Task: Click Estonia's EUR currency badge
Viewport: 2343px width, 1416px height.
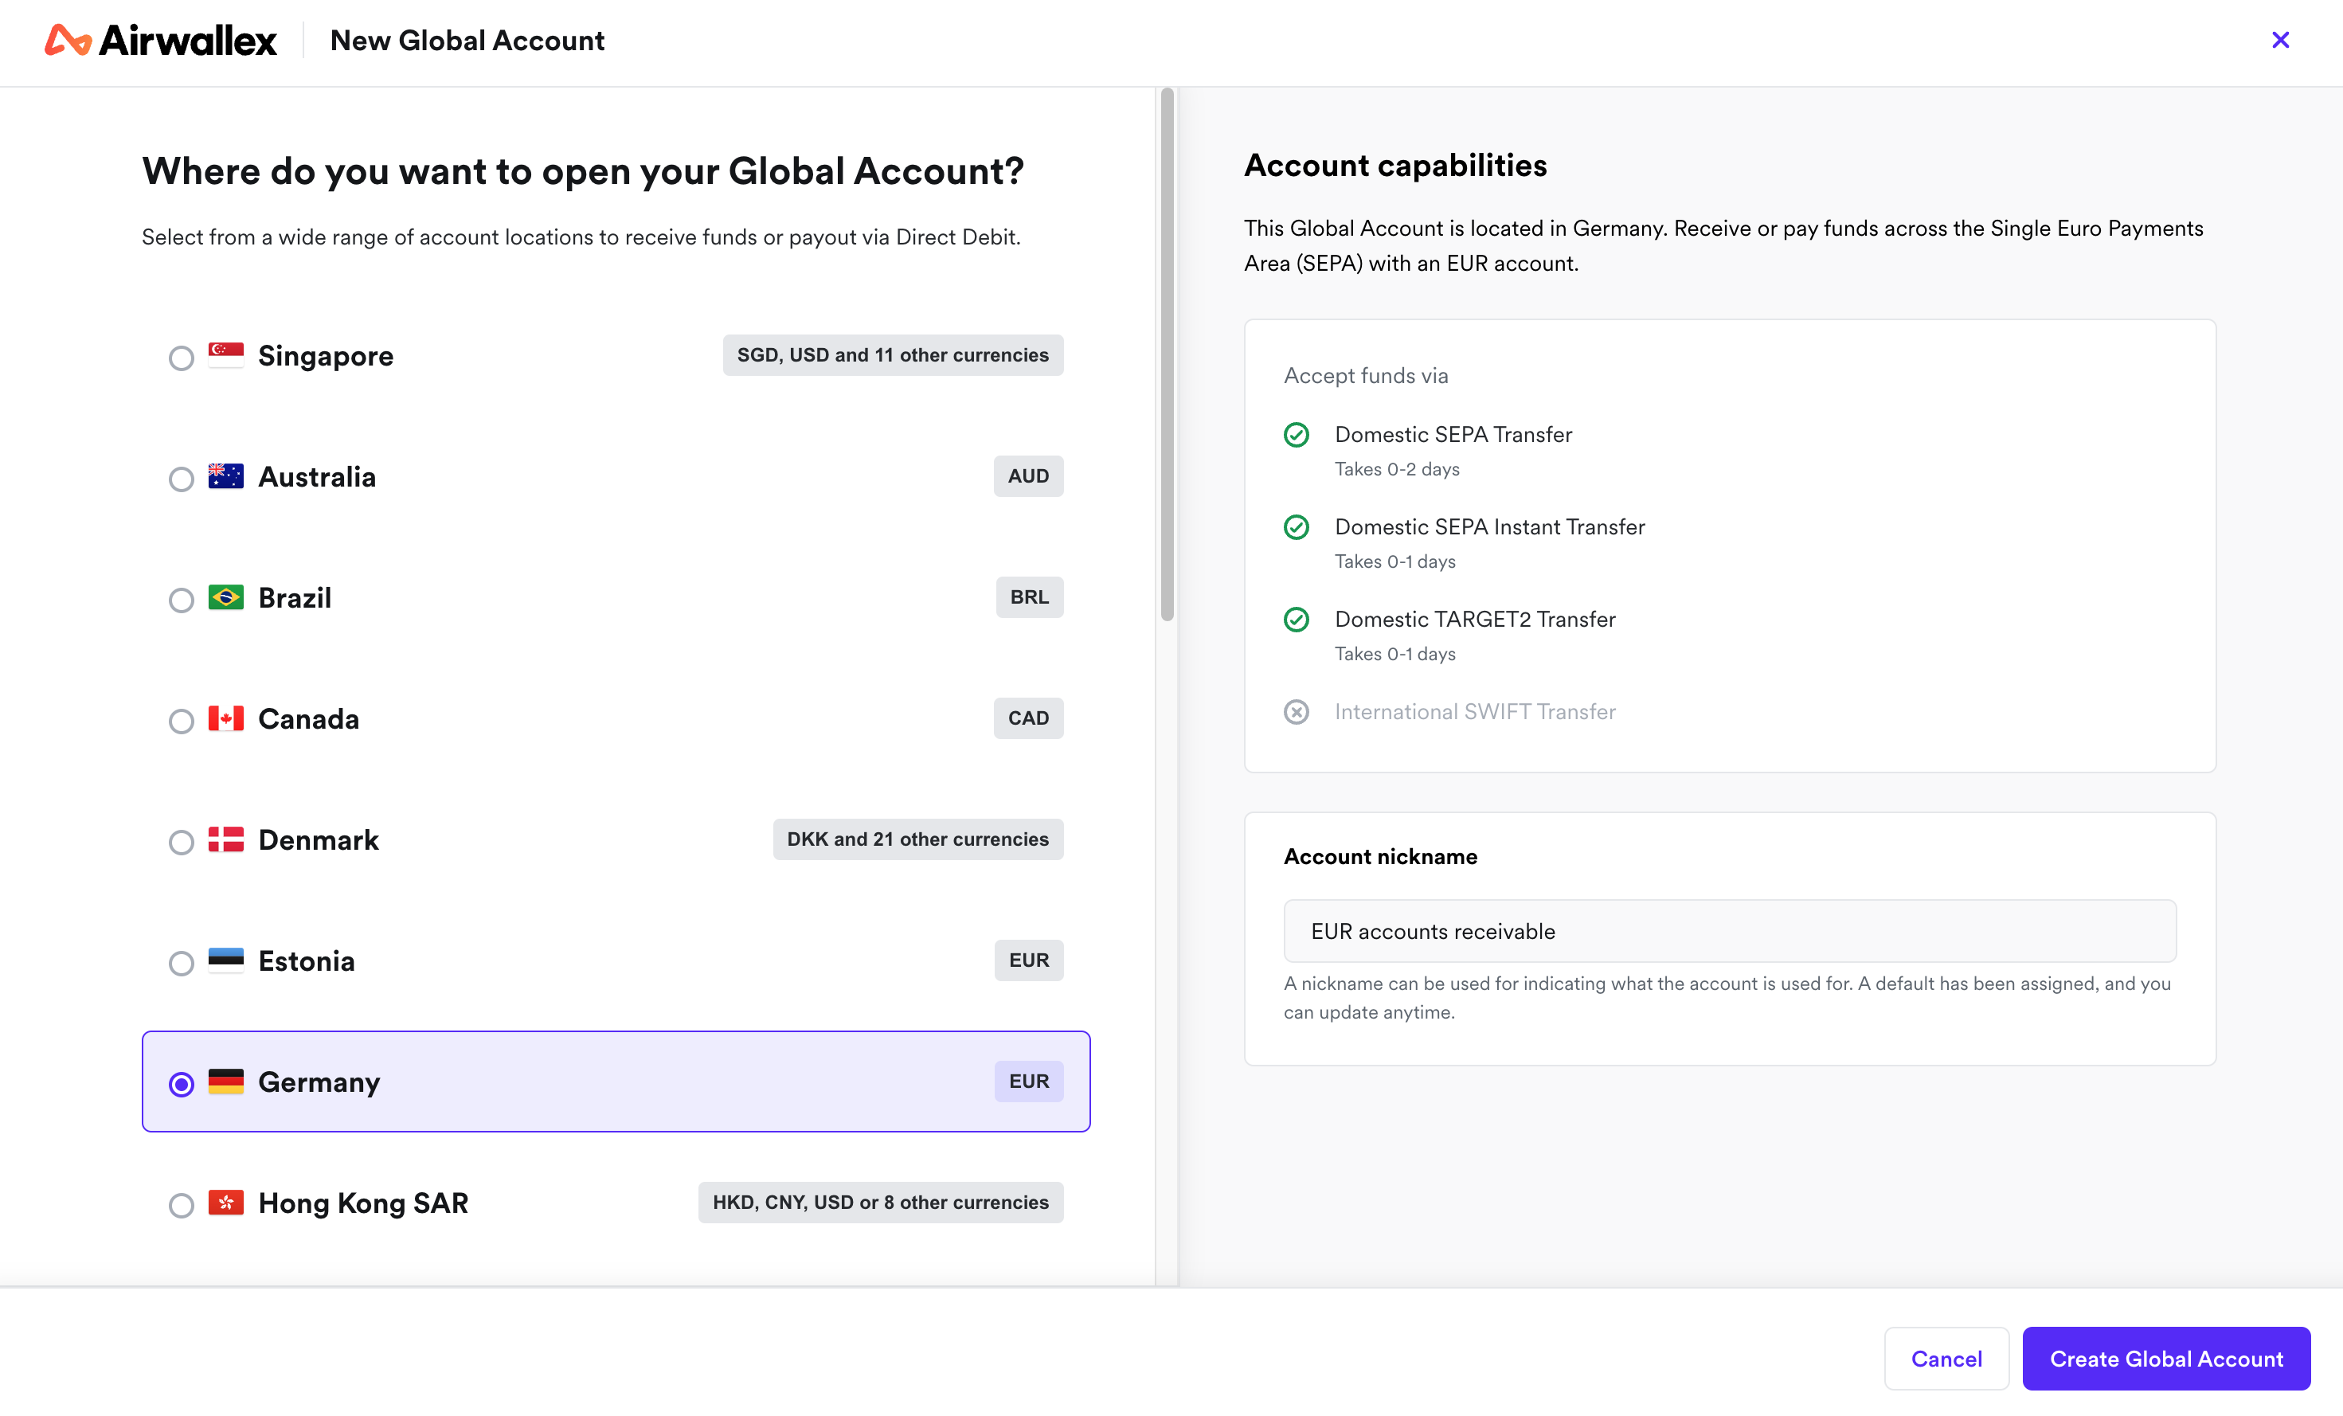Action: pos(1029,960)
